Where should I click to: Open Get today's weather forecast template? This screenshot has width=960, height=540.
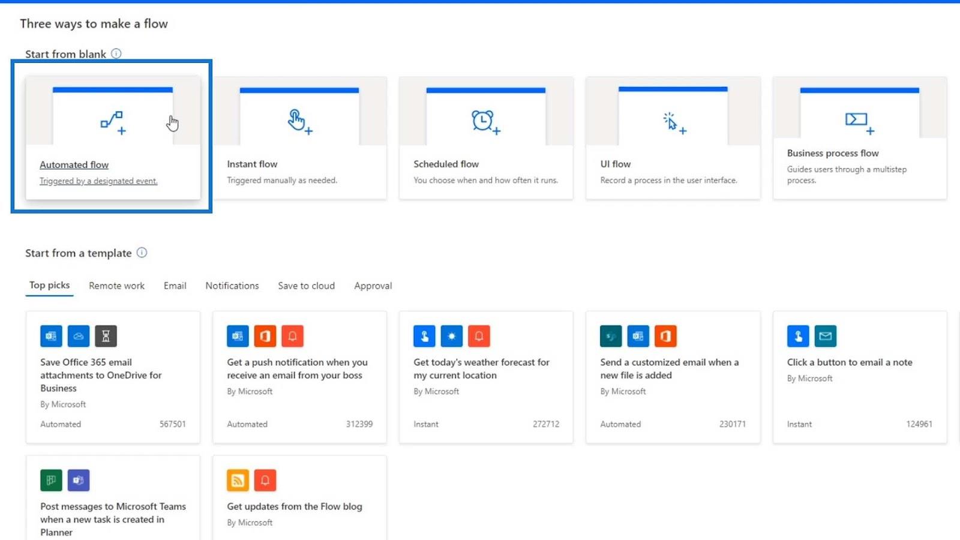(x=486, y=377)
